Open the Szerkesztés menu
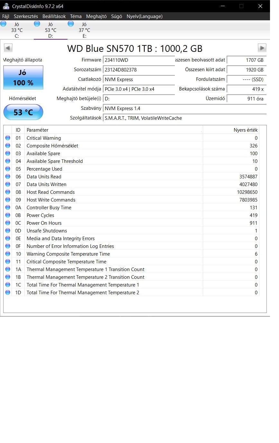Image resolution: width=279 pixels, height=443 pixels. pyautogui.click(x=26, y=16)
